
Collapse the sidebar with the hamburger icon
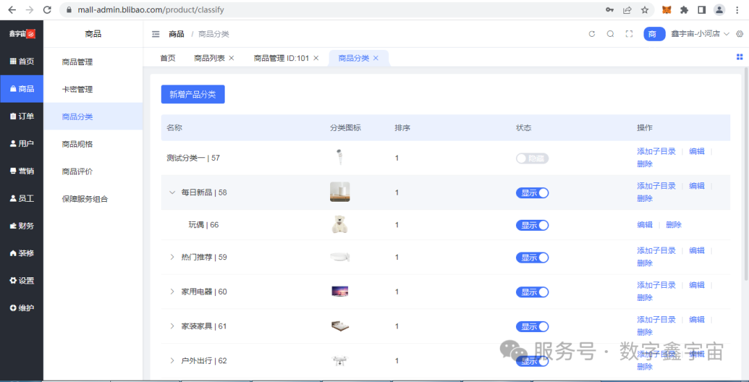point(155,34)
